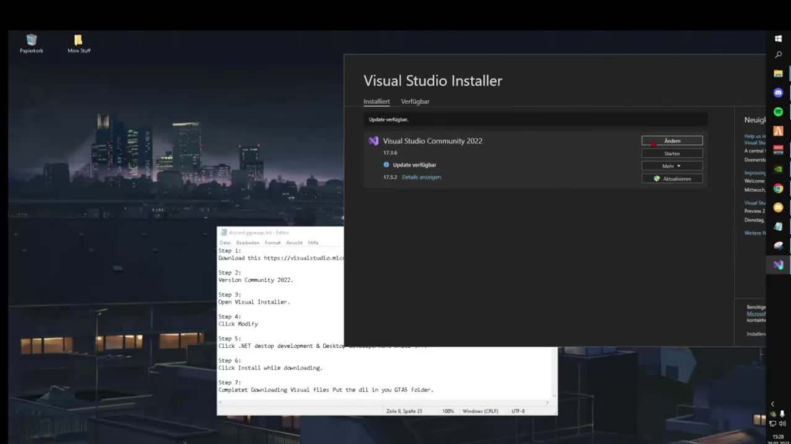The width and height of the screenshot is (791, 444).
Task: Expand the Mehr dropdown
Action: tap(672, 166)
